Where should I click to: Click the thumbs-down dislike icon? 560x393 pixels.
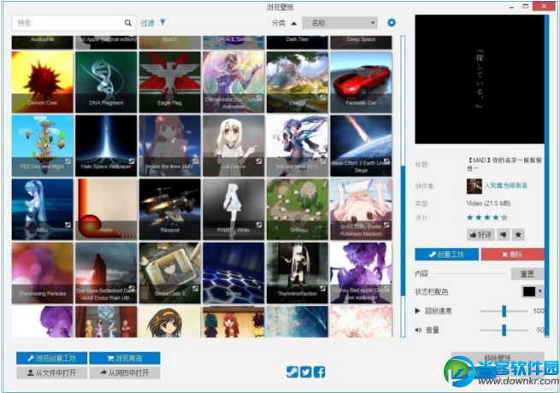[504, 234]
